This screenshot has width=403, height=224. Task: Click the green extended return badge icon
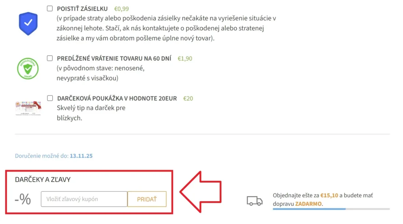click(x=28, y=69)
